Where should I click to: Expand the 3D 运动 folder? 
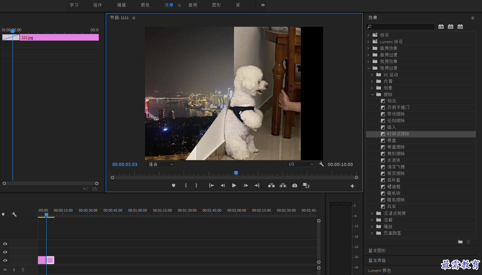[x=372, y=75]
